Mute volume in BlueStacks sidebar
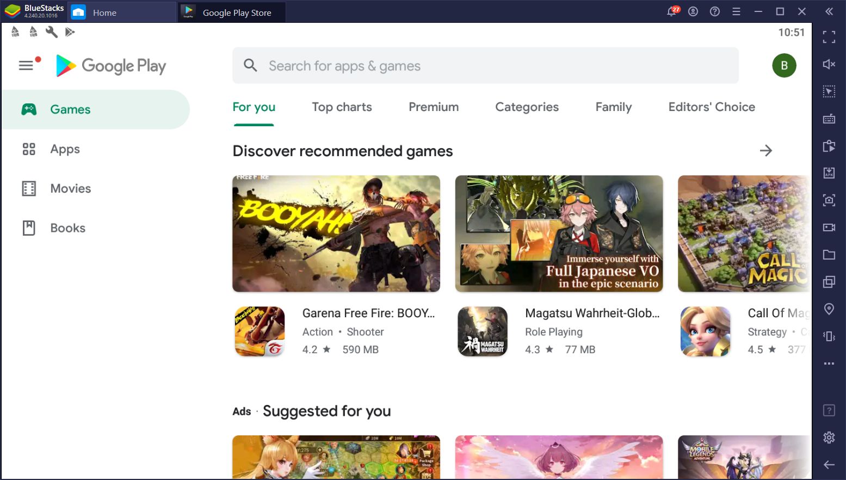The image size is (846, 480). (x=829, y=64)
